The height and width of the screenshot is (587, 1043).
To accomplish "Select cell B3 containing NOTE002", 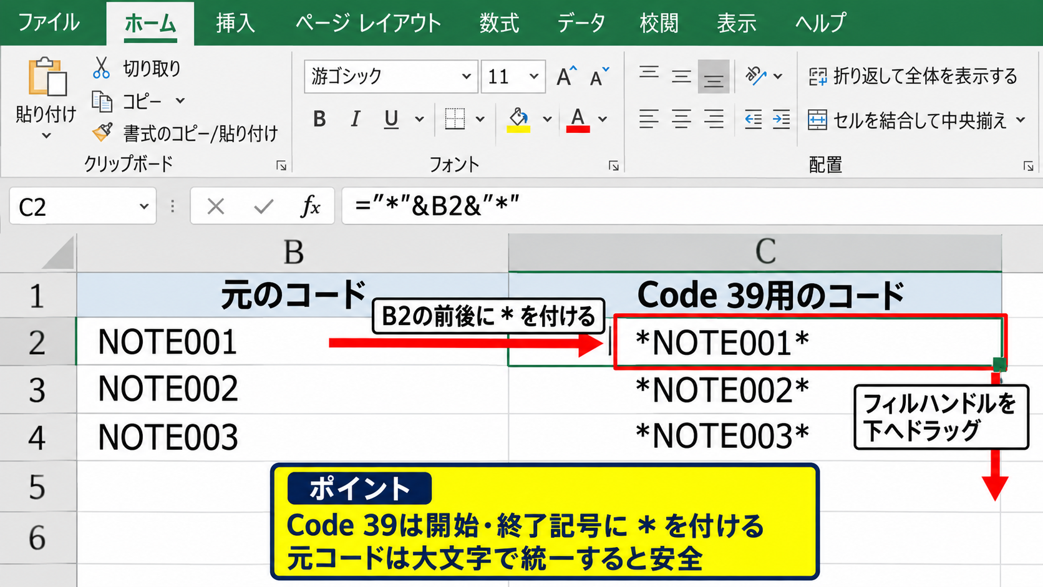I will tap(293, 389).
